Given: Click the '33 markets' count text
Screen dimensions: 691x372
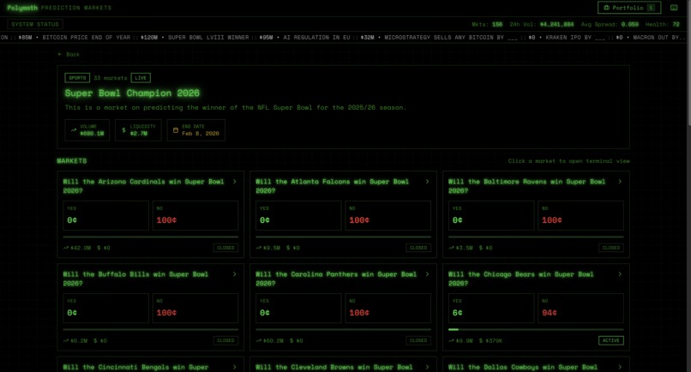Looking at the screenshot, I should [111, 78].
